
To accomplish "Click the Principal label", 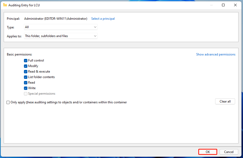I will click(13, 19).
